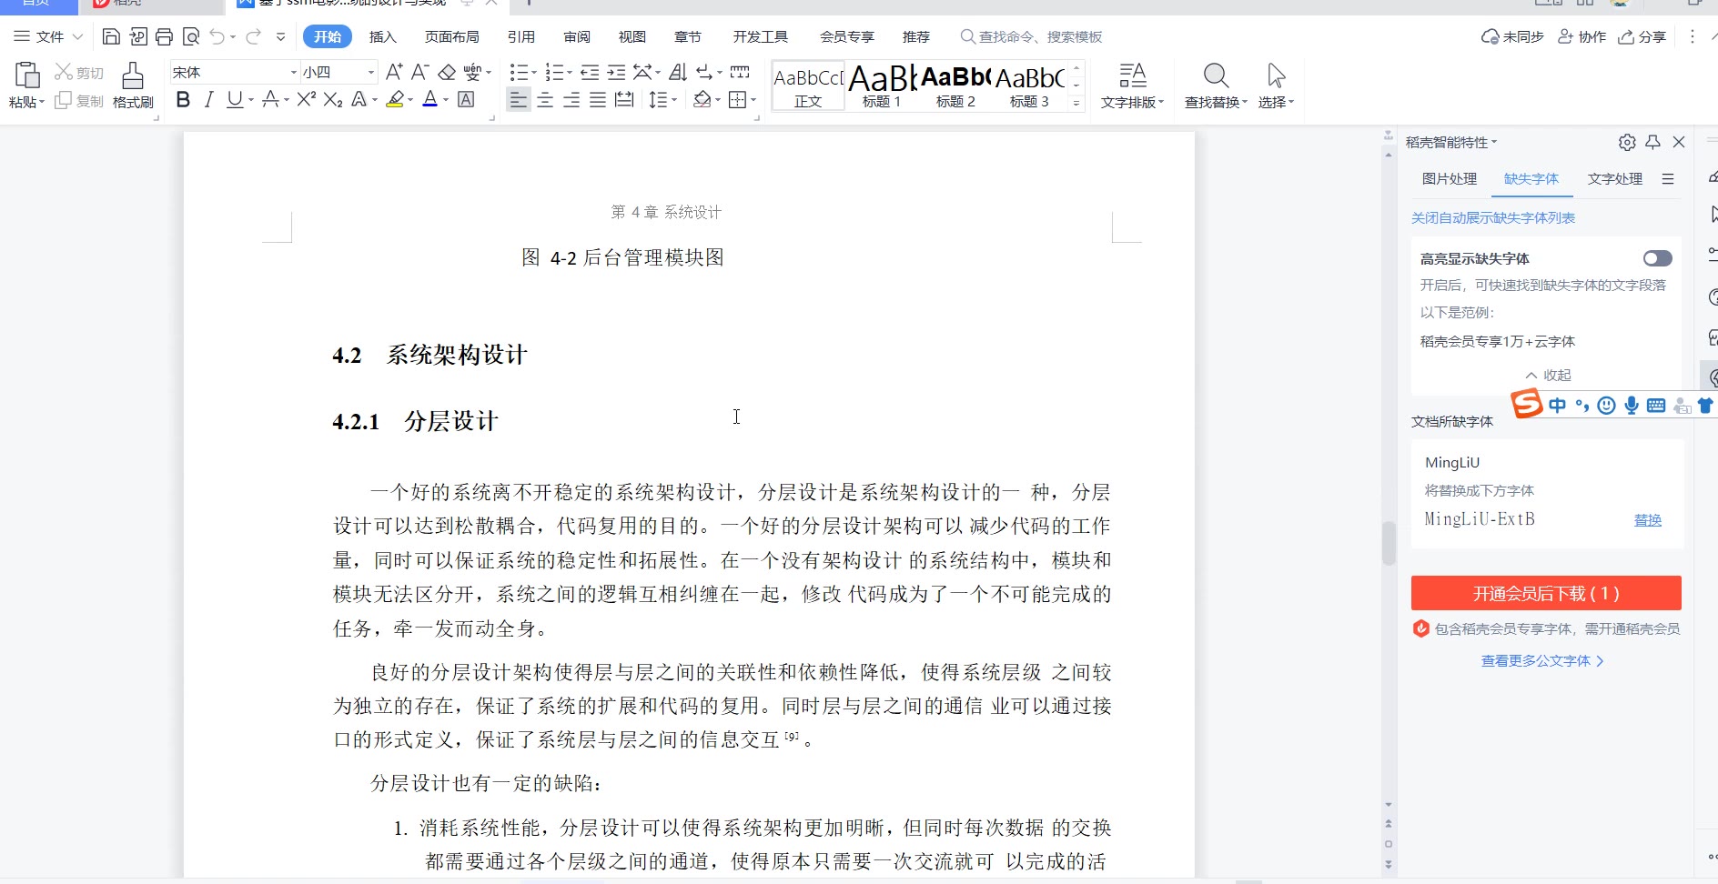Click 未同步 cloud sync icon
This screenshot has height=884, width=1718.
point(1491,36)
